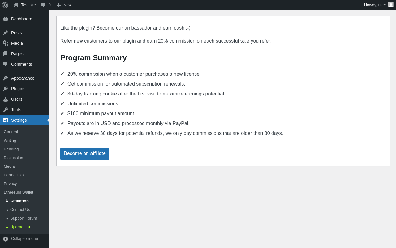The width and height of the screenshot is (396, 248).
Task: Visit the Test site link
Action: pyautogui.click(x=28, y=5)
